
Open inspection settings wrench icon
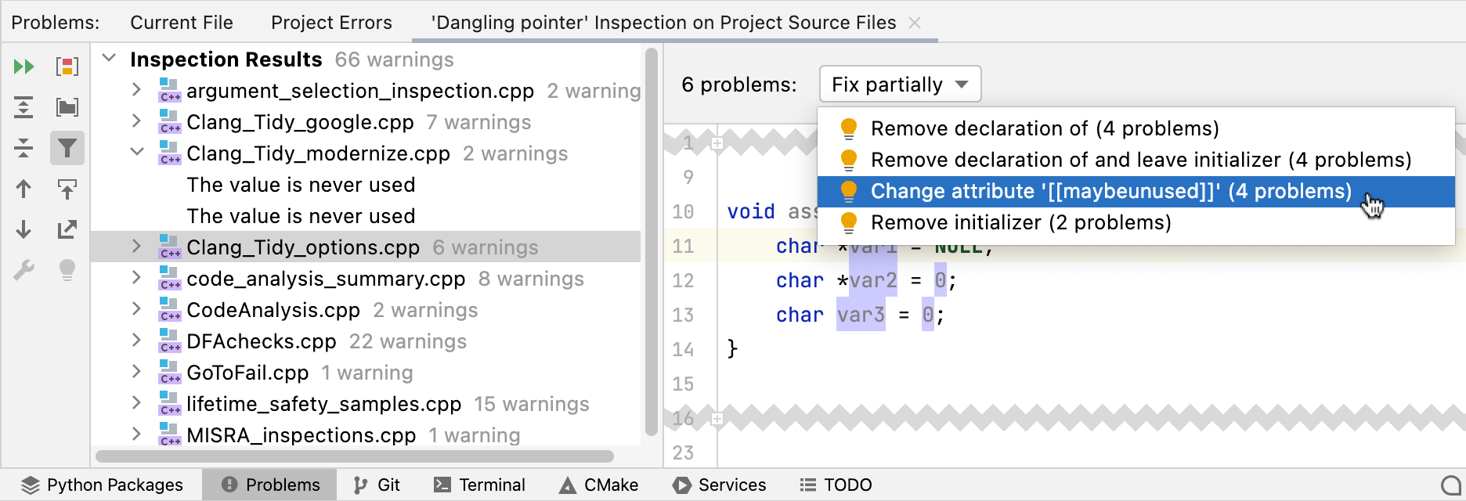coord(23,270)
